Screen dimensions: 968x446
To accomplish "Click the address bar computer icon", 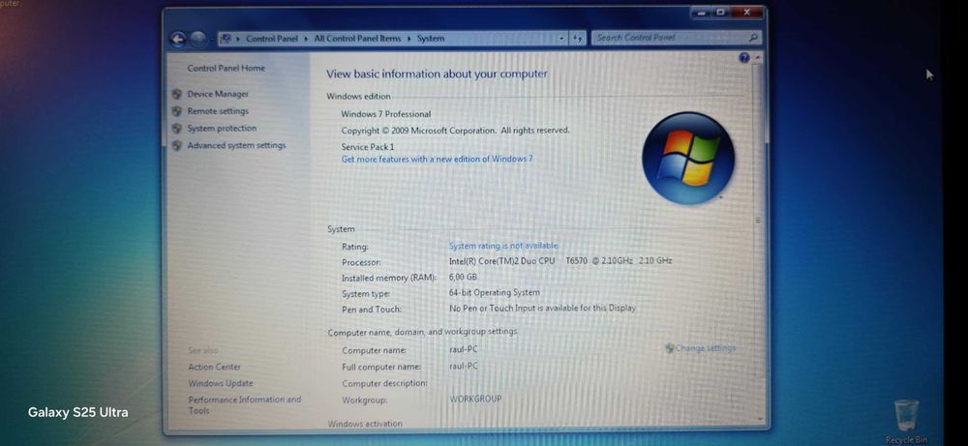I will click(x=226, y=39).
